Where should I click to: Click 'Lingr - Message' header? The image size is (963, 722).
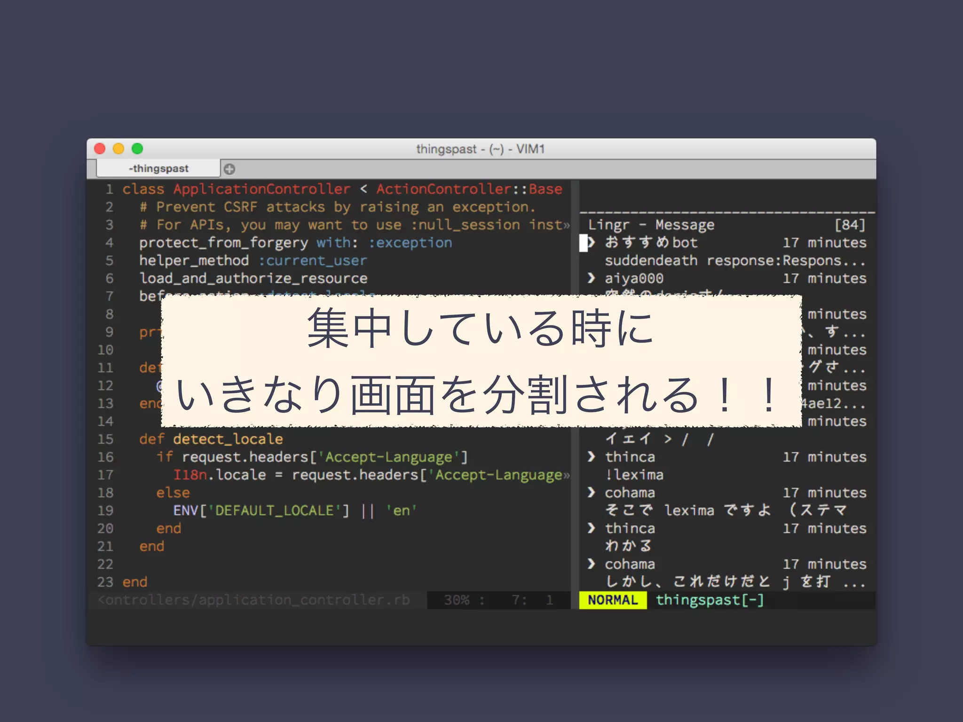tap(651, 225)
